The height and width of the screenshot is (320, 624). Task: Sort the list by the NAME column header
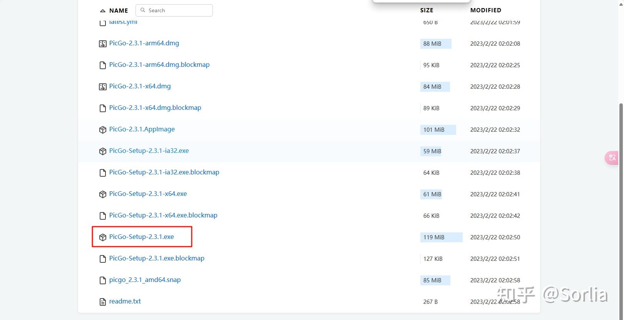pyautogui.click(x=119, y=11)
